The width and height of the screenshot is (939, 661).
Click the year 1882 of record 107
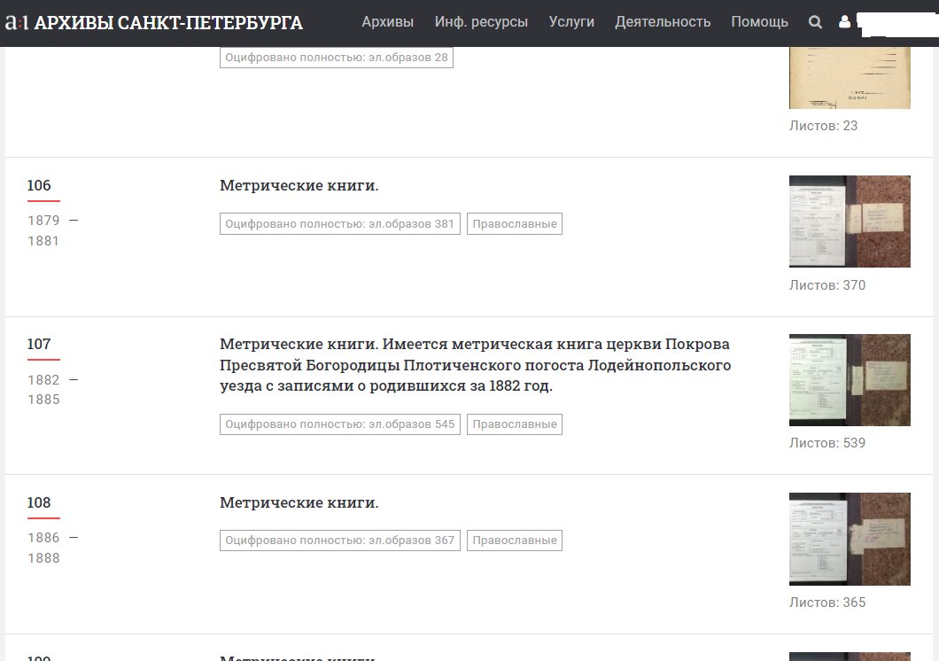click(x=43, y=380)
